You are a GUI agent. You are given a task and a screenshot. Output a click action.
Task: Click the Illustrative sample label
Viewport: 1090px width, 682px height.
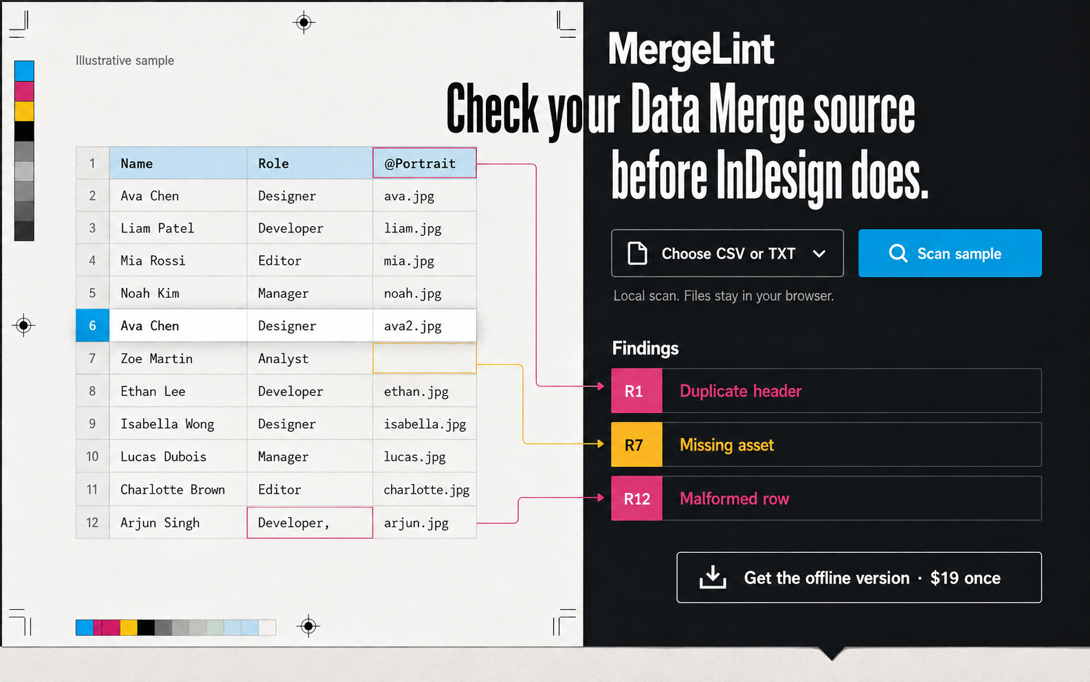[125, 60]
